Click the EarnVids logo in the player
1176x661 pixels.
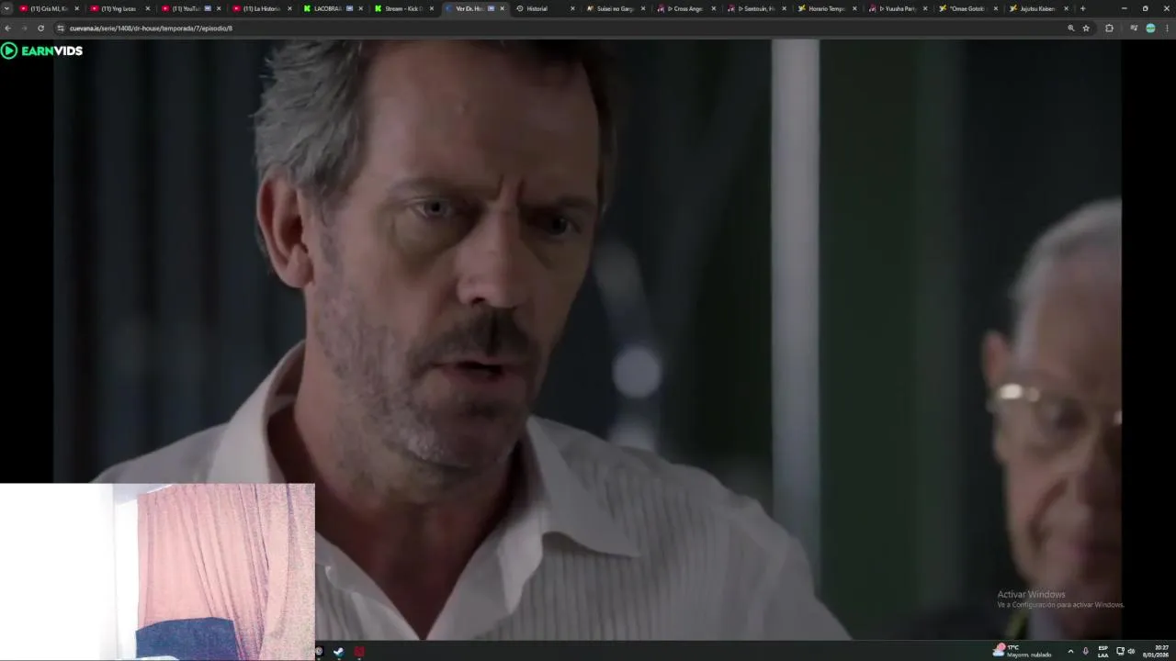(42, 50)
